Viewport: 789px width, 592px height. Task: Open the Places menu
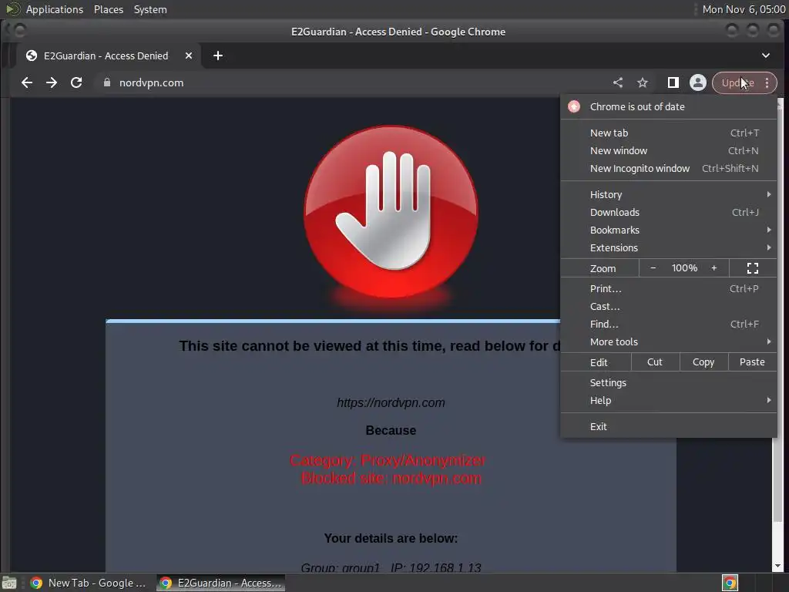pyautogui.click(x=109, y=9)
